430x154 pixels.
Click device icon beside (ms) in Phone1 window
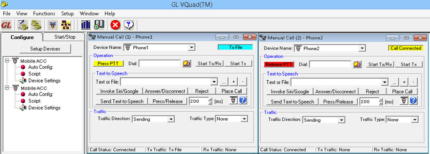point(233,100)
